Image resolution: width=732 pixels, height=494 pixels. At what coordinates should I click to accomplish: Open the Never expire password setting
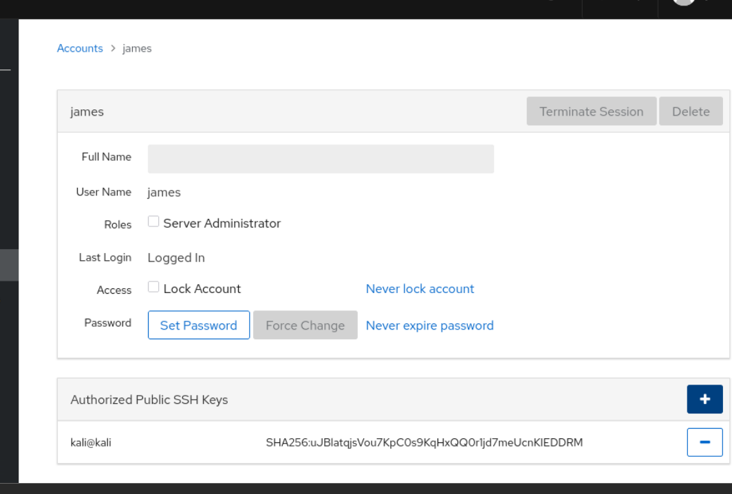coord(429,325)
